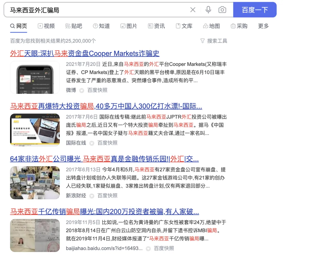The image size is (324, 257).
Task: Clear the search box with the X icon
Action: click(193, 10)
